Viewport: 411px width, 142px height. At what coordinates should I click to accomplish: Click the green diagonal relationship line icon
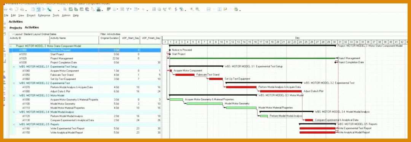pos(49,9)
